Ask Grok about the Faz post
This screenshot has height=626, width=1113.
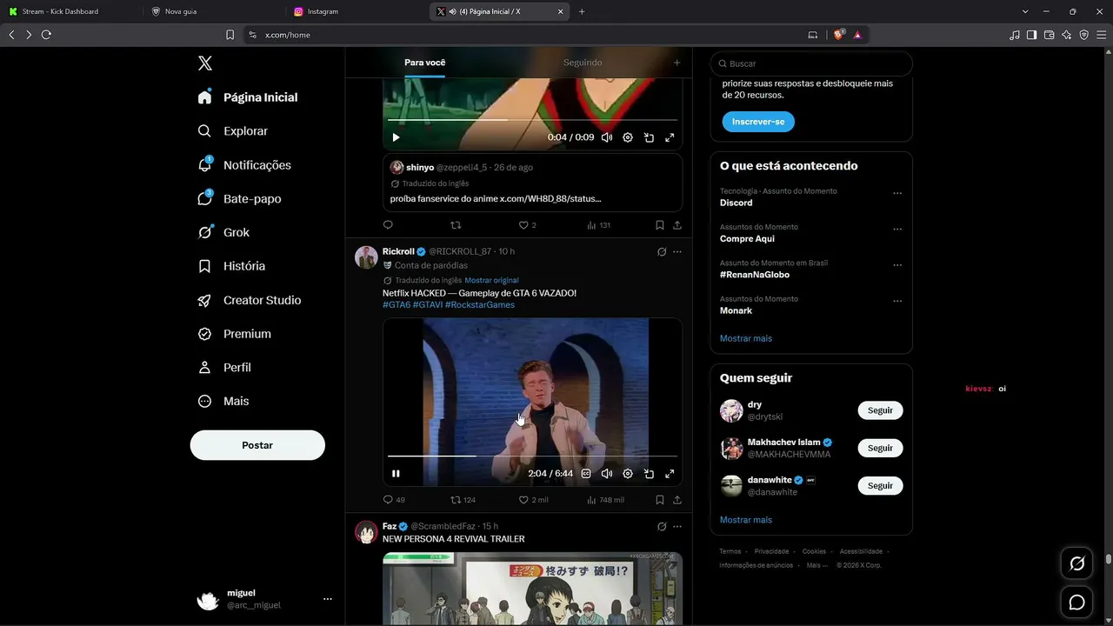pyautogui.click(x=662, y=527)
